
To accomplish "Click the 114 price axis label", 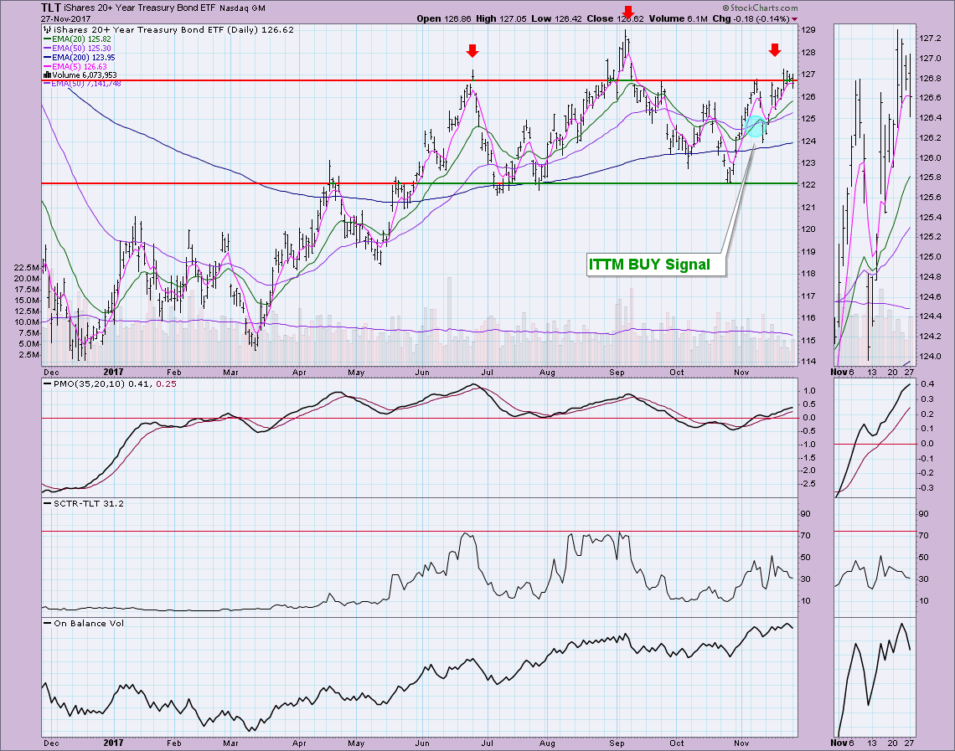I will pos(808,362).
